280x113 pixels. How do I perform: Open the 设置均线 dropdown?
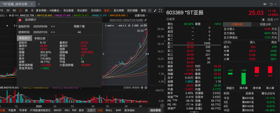point(141,16)
